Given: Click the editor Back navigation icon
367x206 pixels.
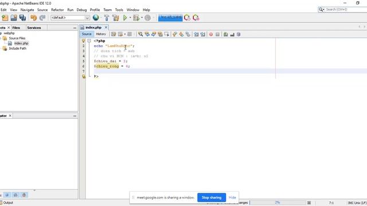Looking at the screenshot, I should tap(120, 34).
